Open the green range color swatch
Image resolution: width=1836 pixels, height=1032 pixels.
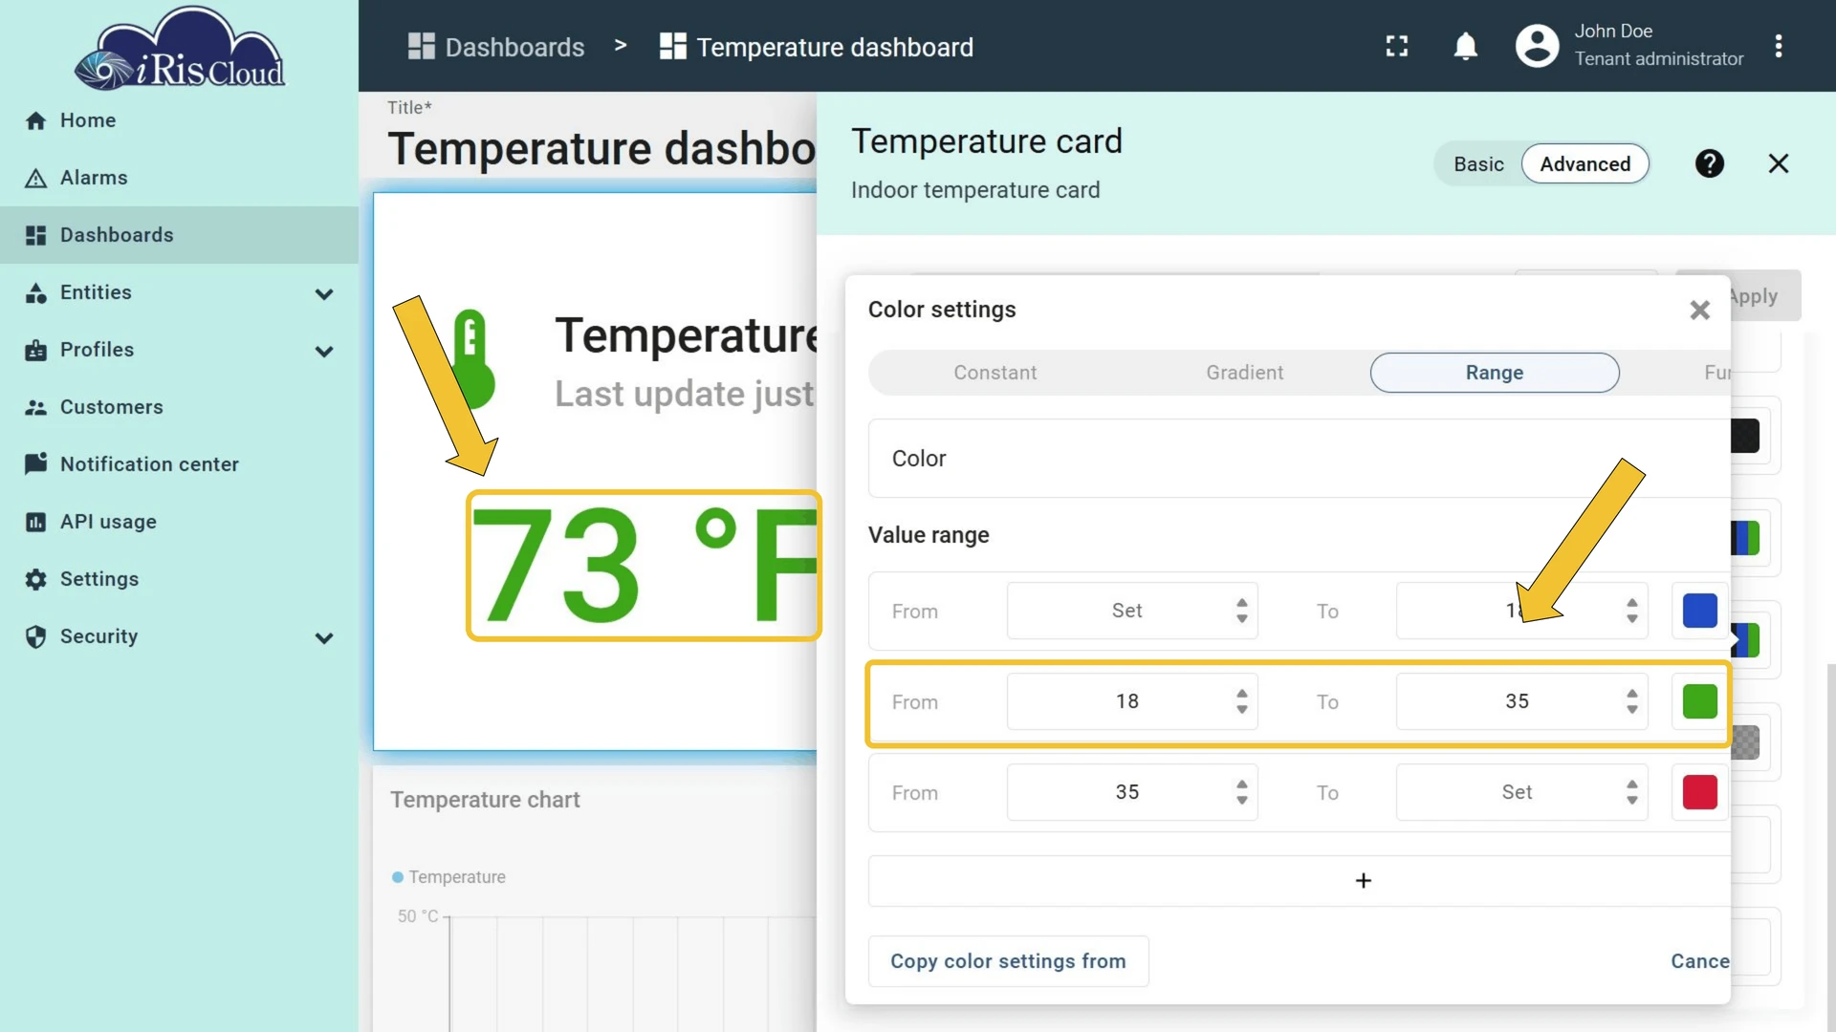(1699, 701)
